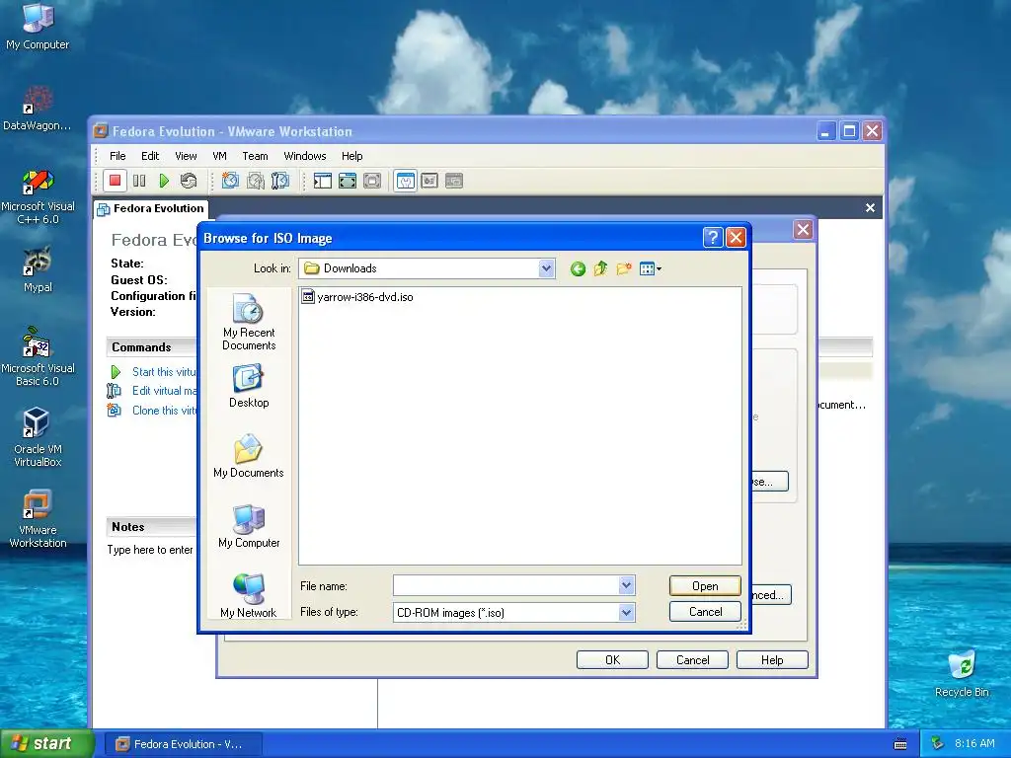Click the Create New Folder icon
This screenshot has width=1011, height=758.
624,268
